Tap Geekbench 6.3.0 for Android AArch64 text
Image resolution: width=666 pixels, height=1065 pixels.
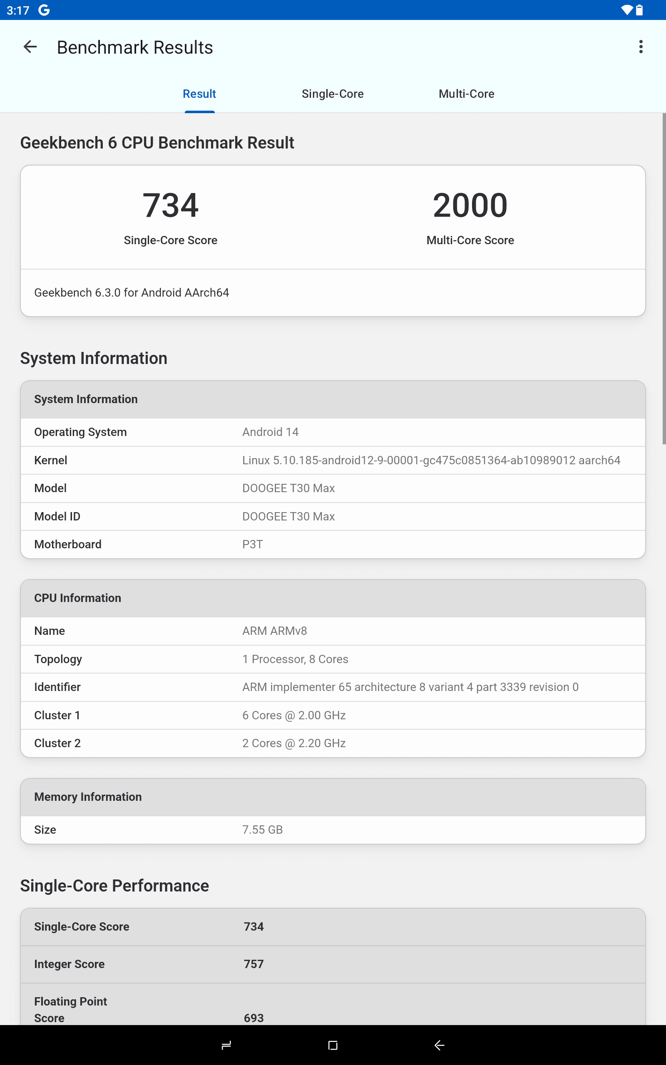(x=132, y=292)
